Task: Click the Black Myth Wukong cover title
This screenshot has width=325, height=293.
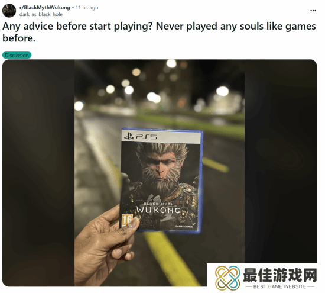Action: (x=158, y=208)
